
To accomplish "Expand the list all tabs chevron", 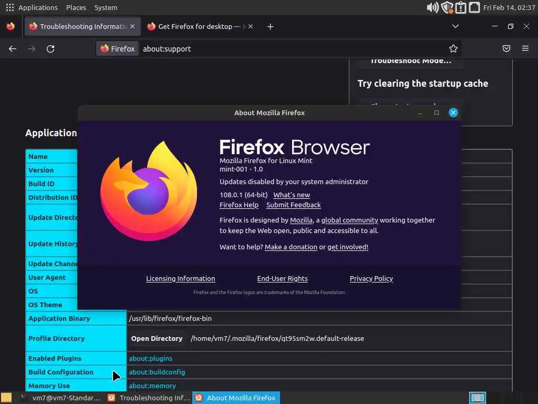I will [x=456, y=26].
